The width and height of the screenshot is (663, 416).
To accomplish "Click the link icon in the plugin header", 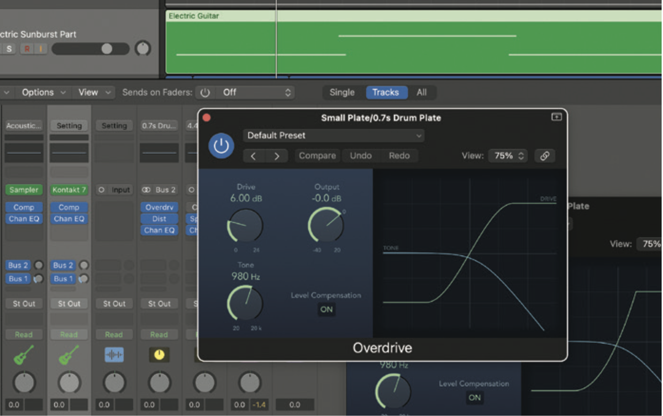I will 545,155.
